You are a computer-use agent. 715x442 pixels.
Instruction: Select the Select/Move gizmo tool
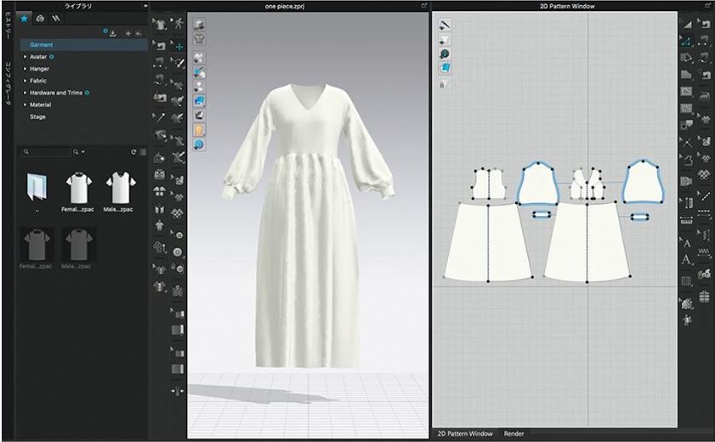(179, 46)
